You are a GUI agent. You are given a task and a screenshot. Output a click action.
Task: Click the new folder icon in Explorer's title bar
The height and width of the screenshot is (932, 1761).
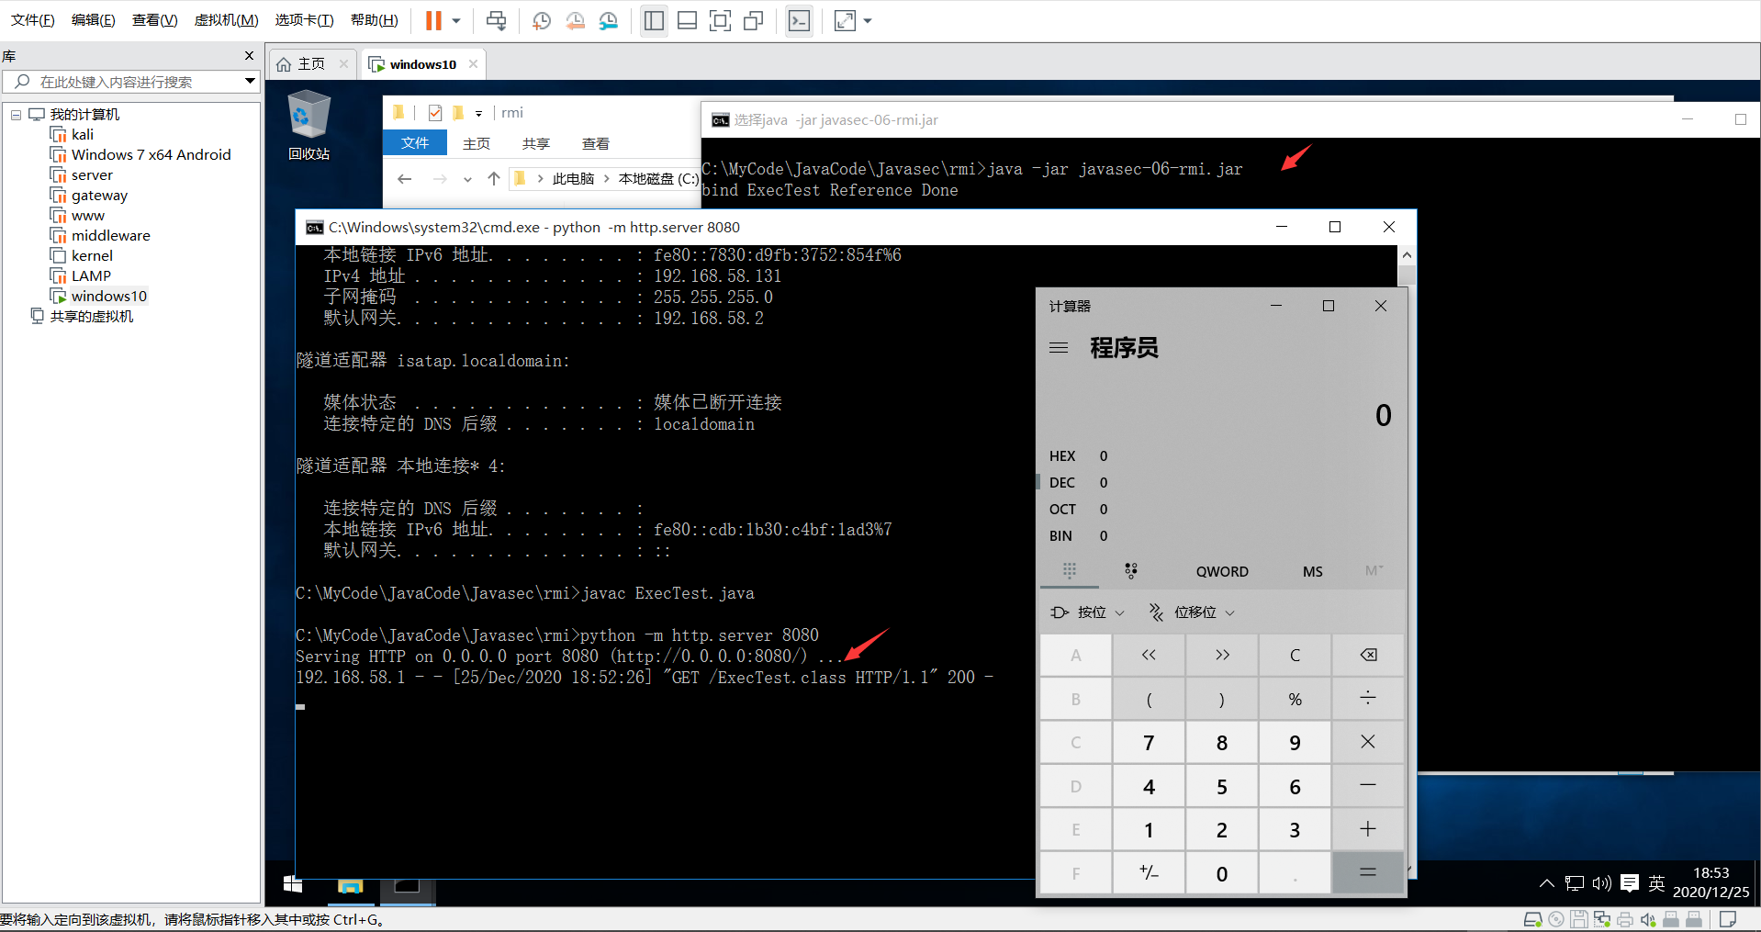click(458, 113)
